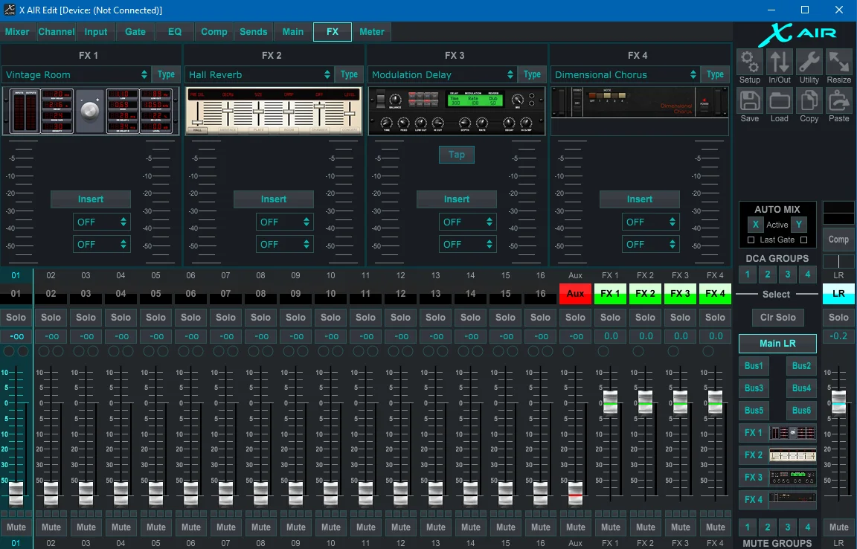Select the FX 3 send with rack icon
The image size is (857, 549).
(777, 478)
